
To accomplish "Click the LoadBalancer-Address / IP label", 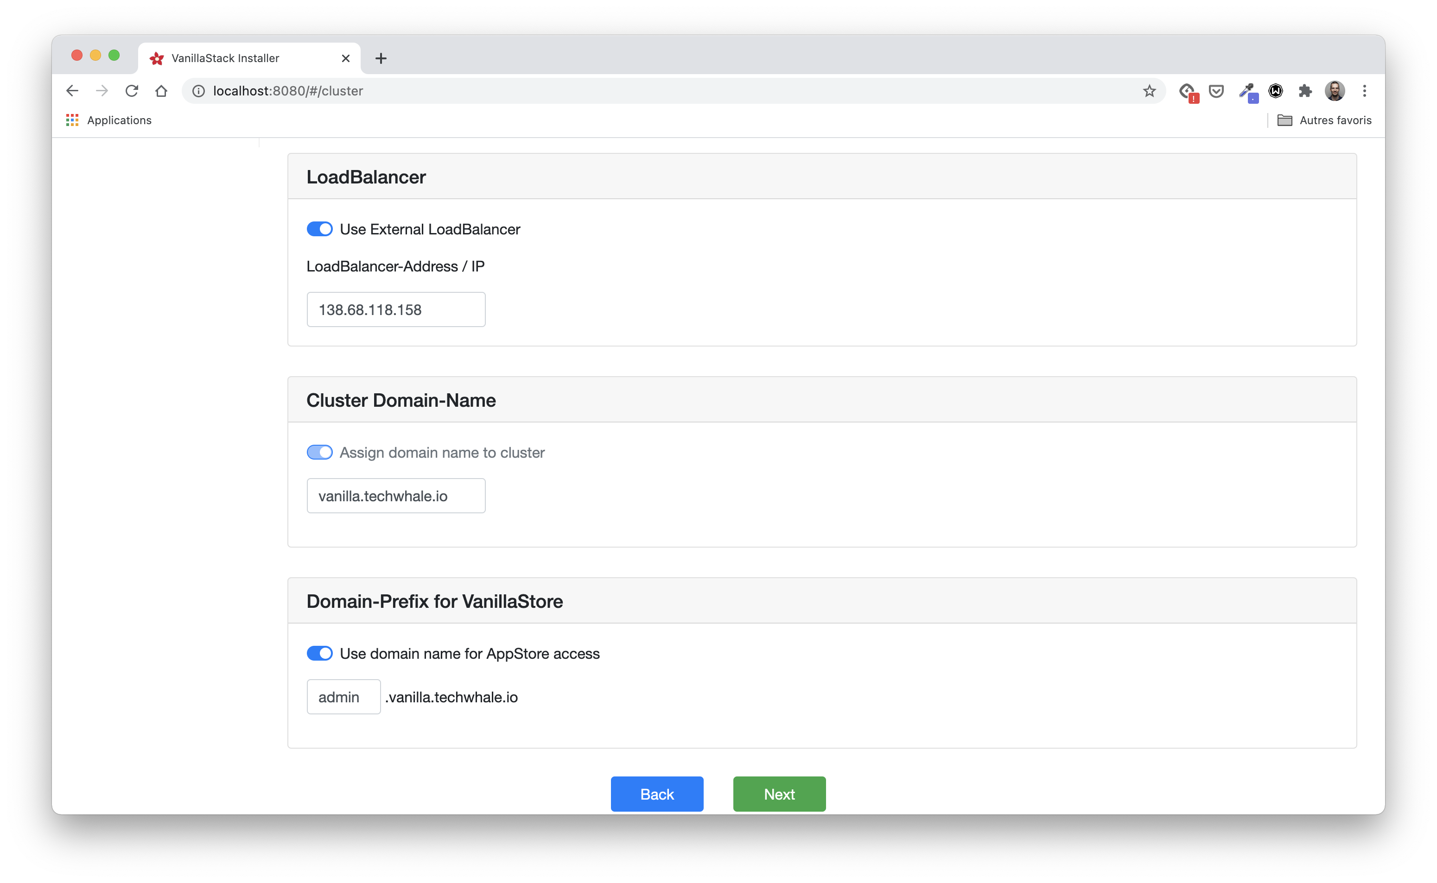I will click(395, 267).
